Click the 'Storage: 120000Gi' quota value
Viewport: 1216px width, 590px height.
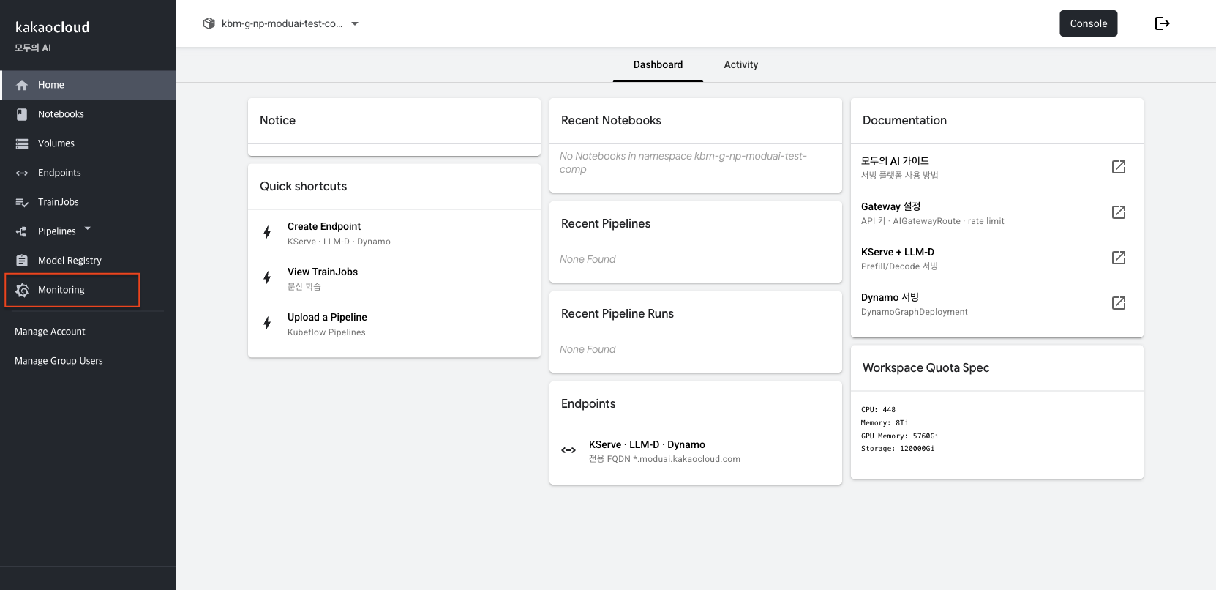coord(898,449)
